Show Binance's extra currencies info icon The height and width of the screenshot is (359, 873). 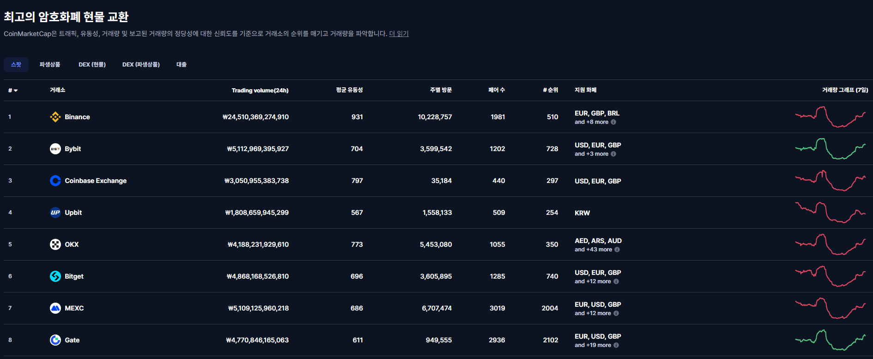coord(613,122)
